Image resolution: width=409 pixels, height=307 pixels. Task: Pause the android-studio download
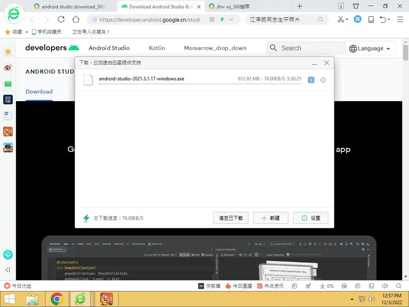[311, 80]
